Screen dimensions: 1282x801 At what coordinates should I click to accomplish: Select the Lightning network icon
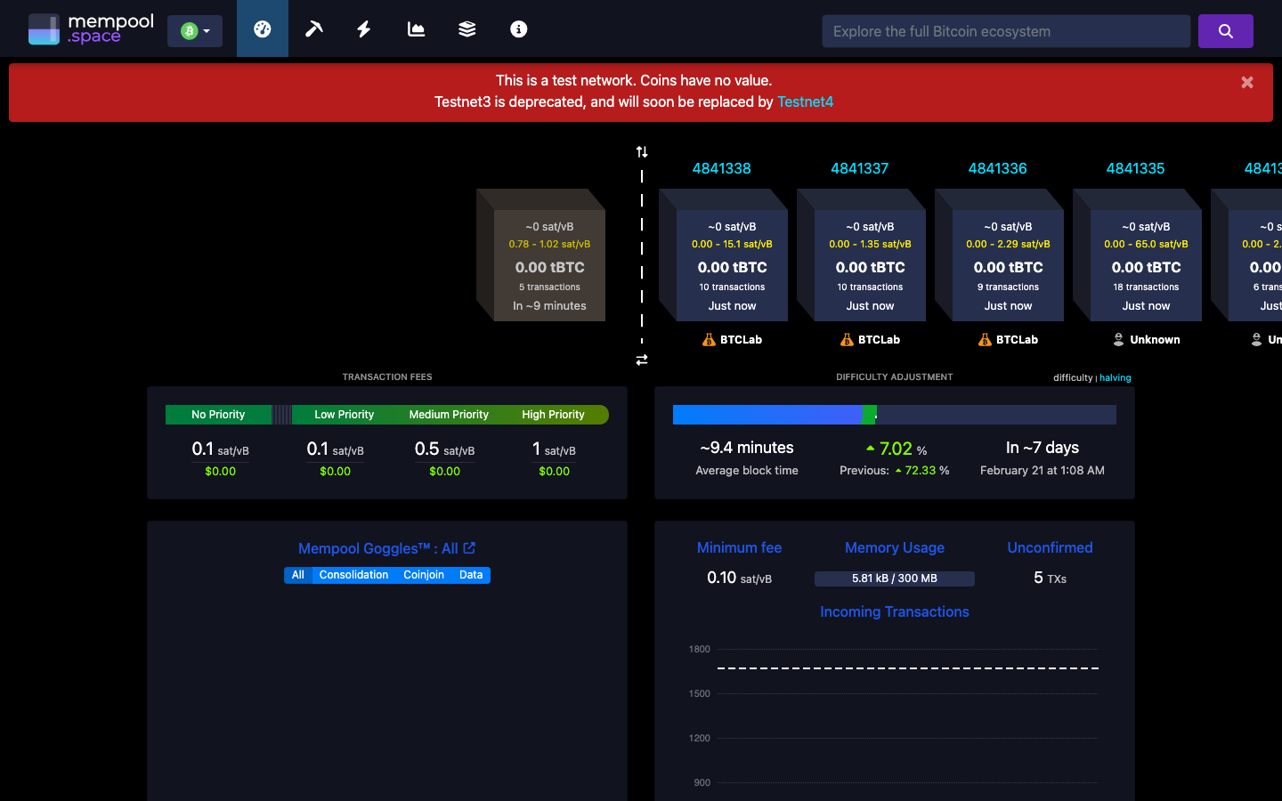[x=364, y=28]
